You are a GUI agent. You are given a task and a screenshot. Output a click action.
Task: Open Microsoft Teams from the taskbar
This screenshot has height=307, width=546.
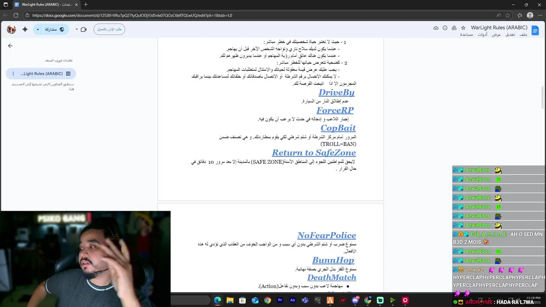pos(305,300)
